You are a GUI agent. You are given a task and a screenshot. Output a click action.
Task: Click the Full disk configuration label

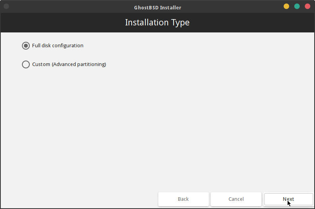58,46
